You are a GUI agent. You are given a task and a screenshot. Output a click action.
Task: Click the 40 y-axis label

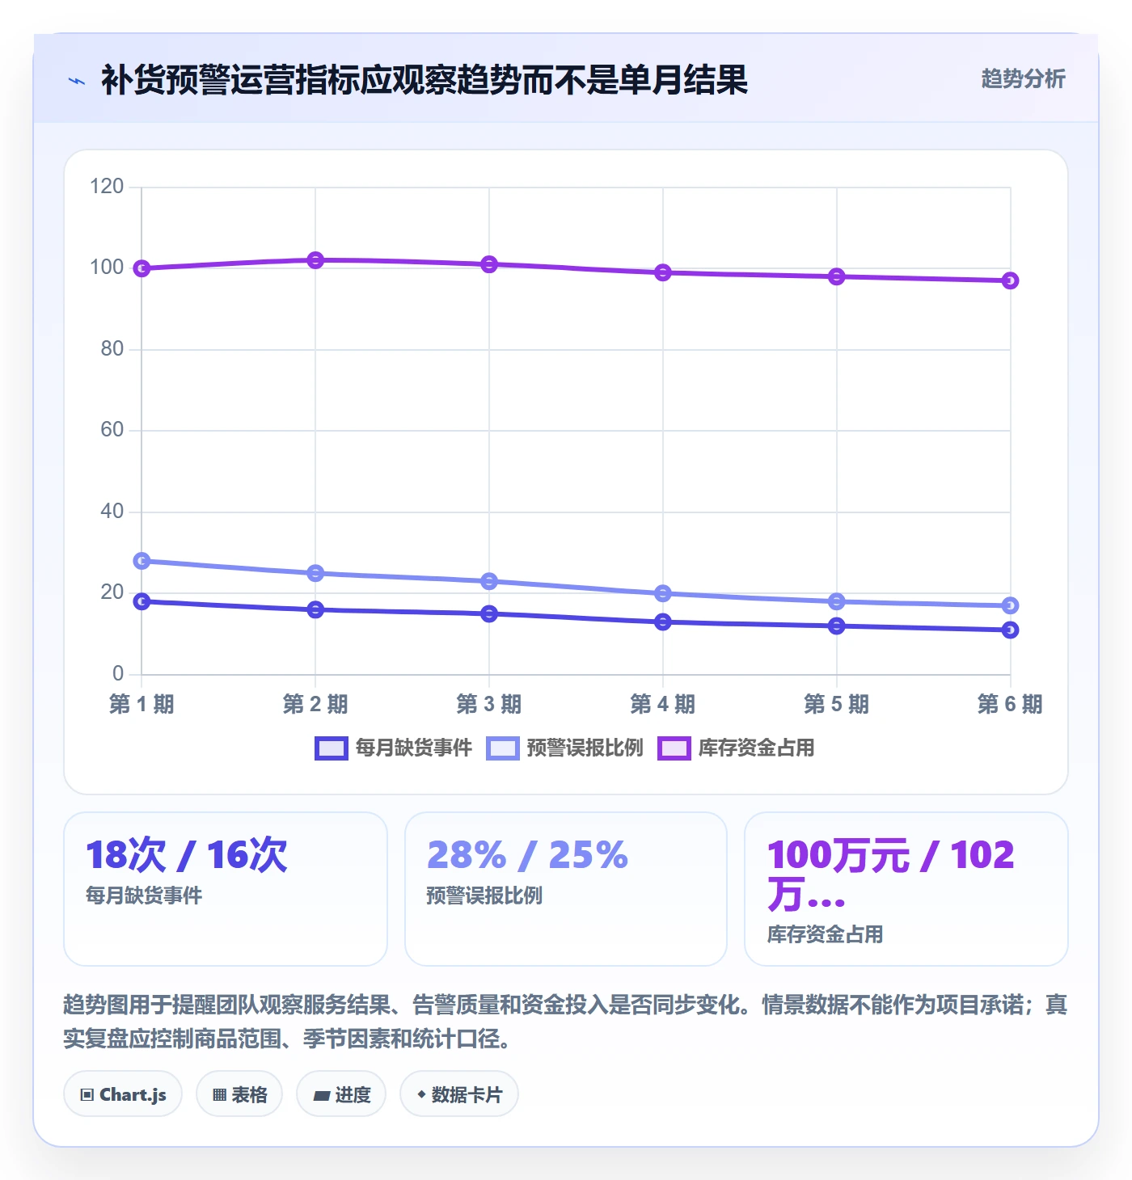[x=112, y=512]
